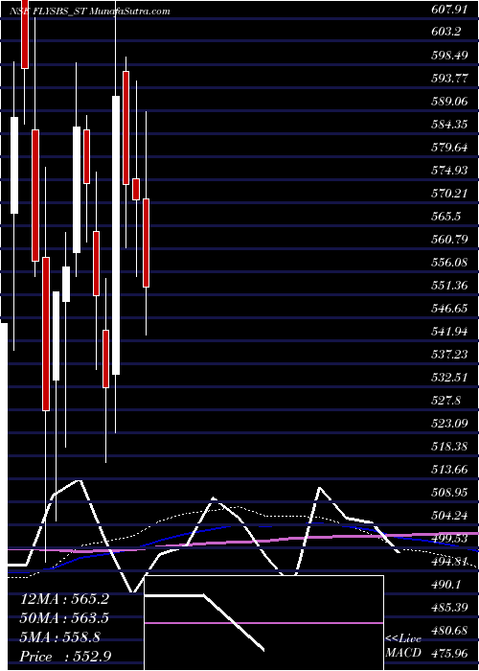This screenshot has height=671, width=479.
Task: Click the tall white candlestick reaching 590
Action: pos(116,235)
